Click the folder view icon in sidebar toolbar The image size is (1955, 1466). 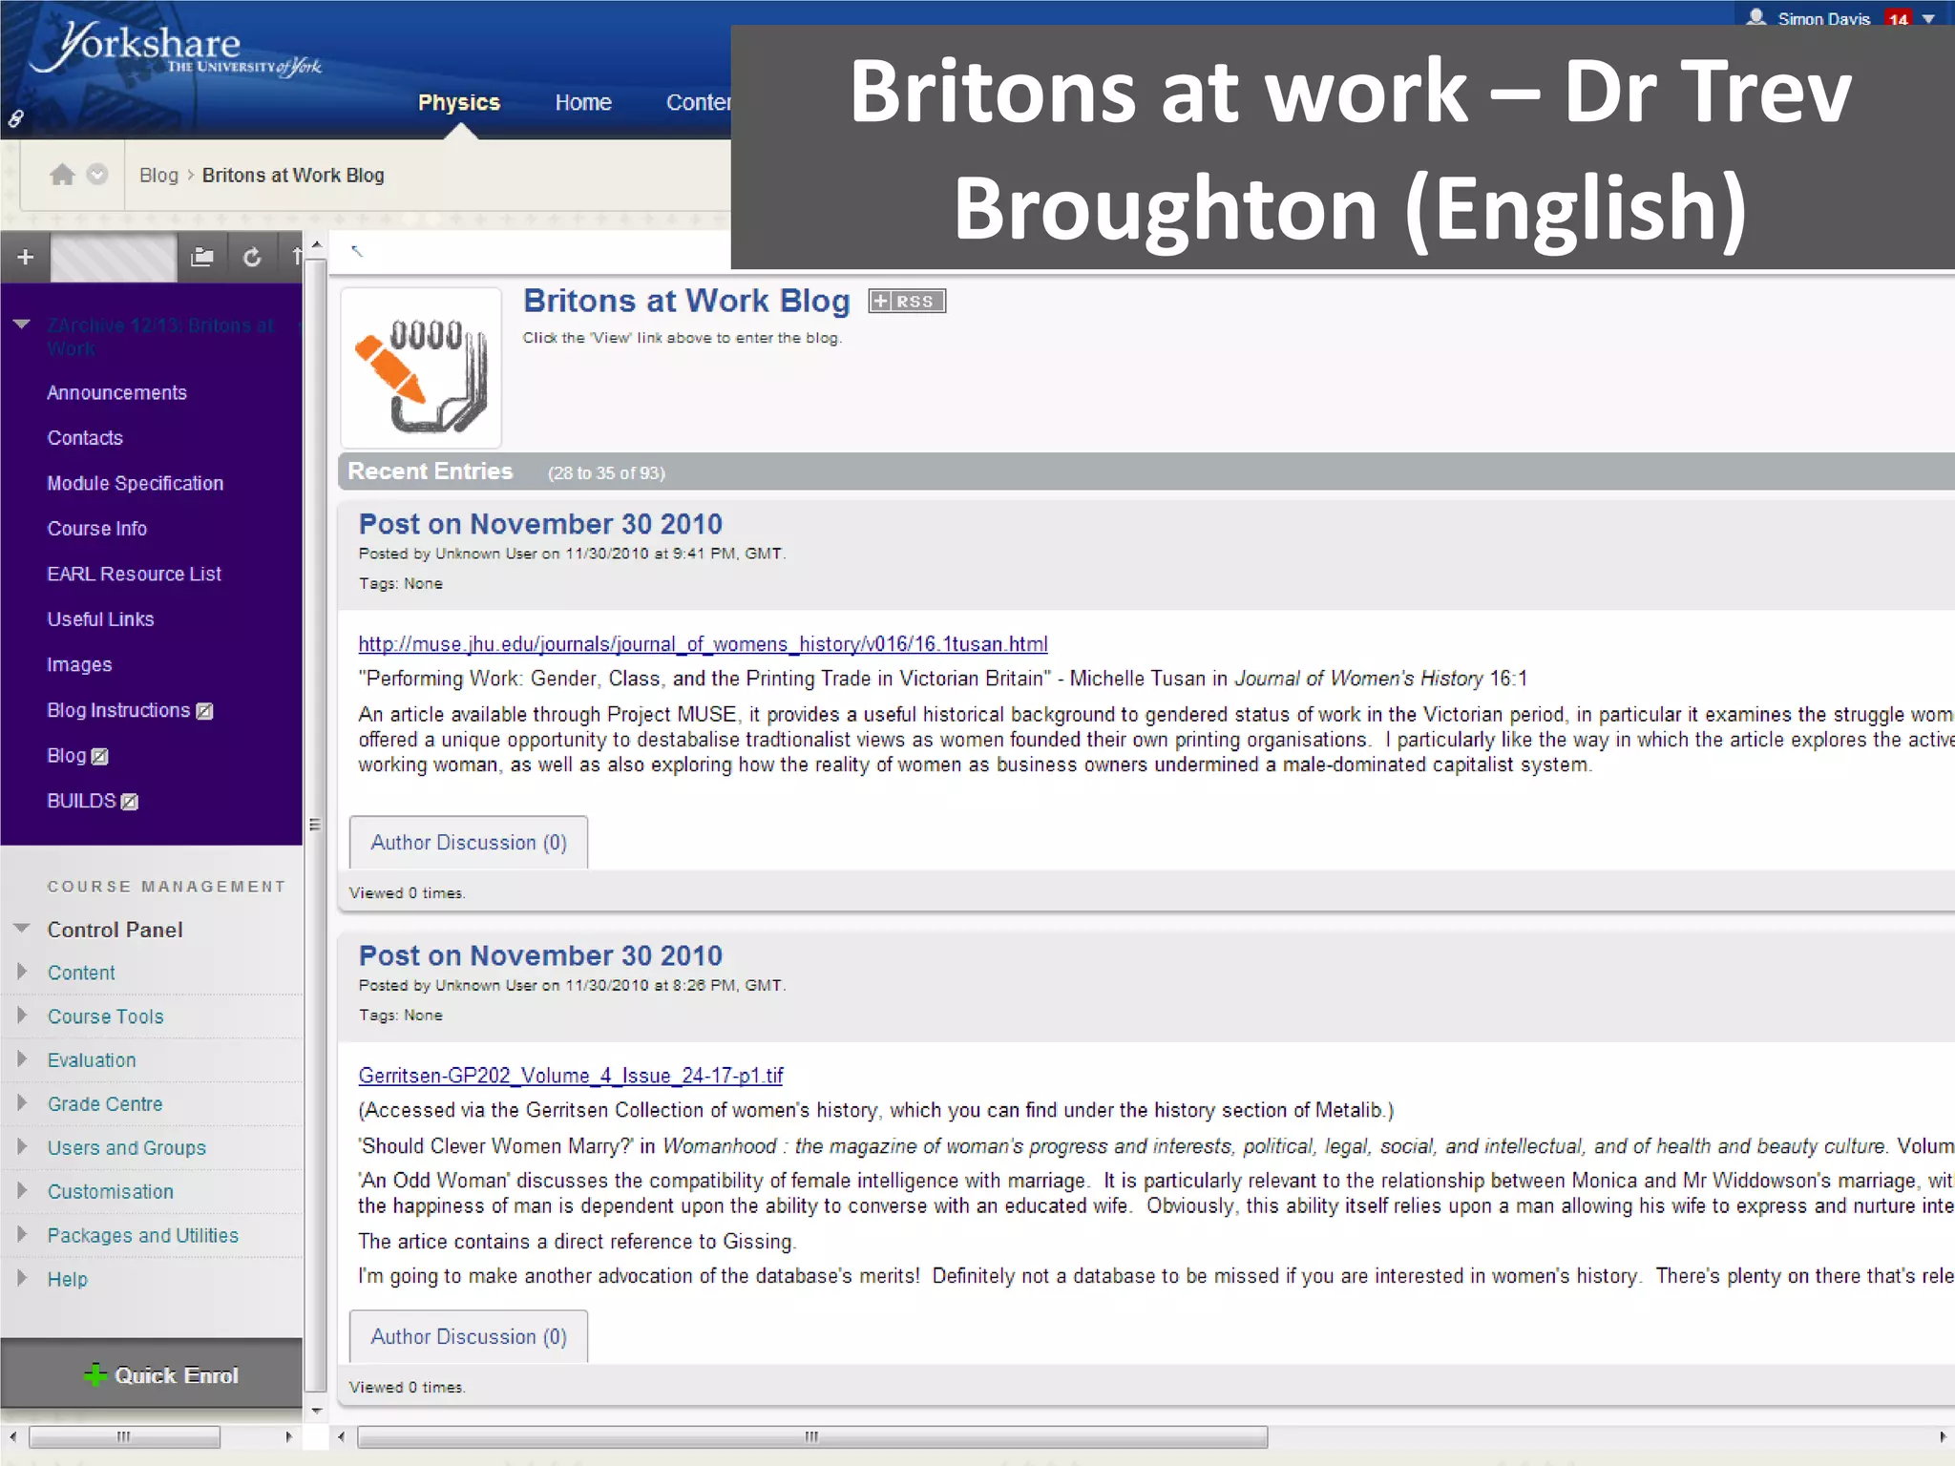coord(202,257)
